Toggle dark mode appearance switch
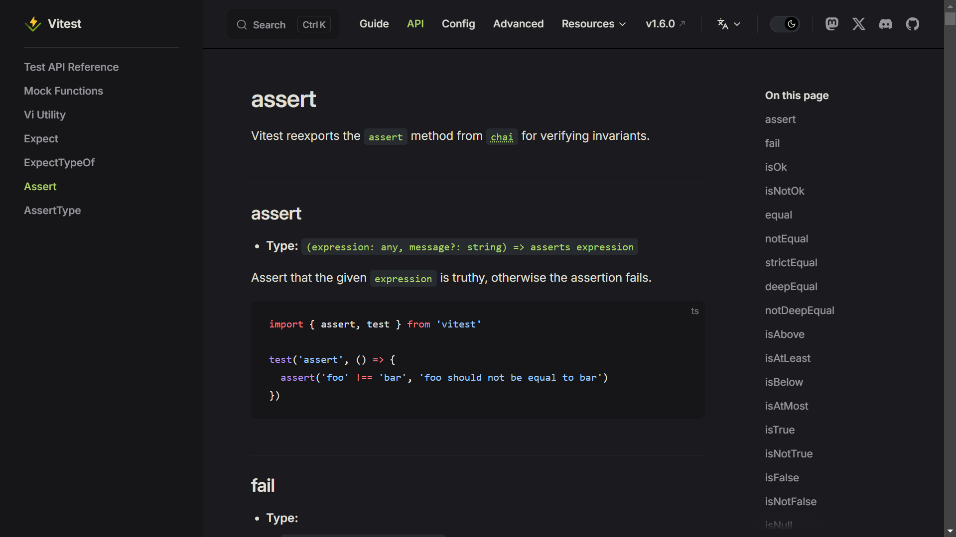The width and height of the screenshot is (956, 537). pos(785,24)
